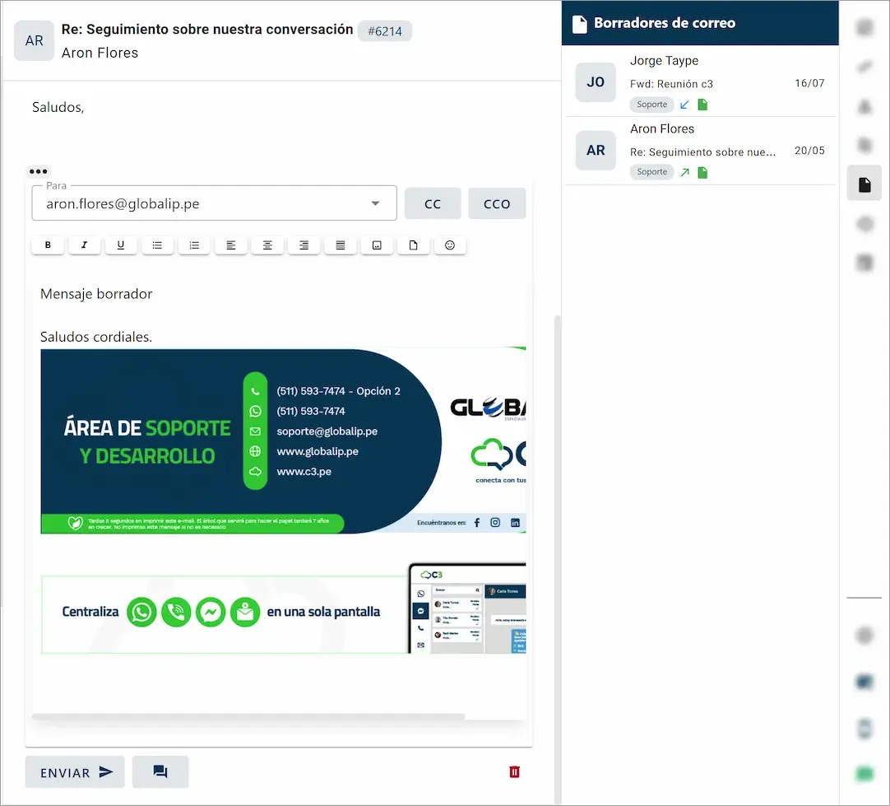Viewport: 890px width, 806px height.
Task: Click the insert image icon
Action: (377, 245)
